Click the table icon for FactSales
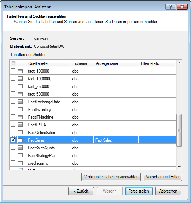This screenshot has height=203, width=191. tap(20, 140)
